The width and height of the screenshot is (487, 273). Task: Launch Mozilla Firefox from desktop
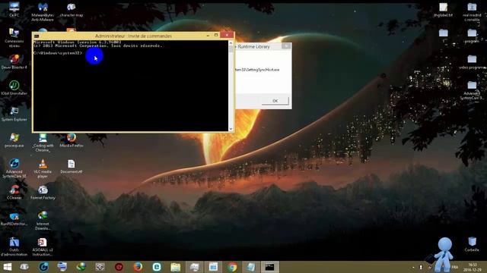(71, 140)
